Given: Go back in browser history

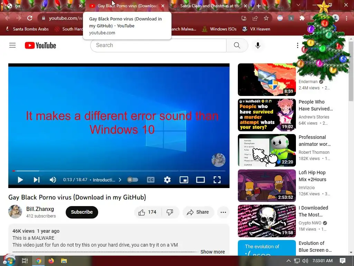Looking at the screenshot, I should tap(8, 18).
